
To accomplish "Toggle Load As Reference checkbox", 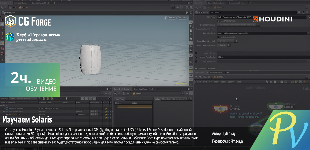I will coord(219,21).
